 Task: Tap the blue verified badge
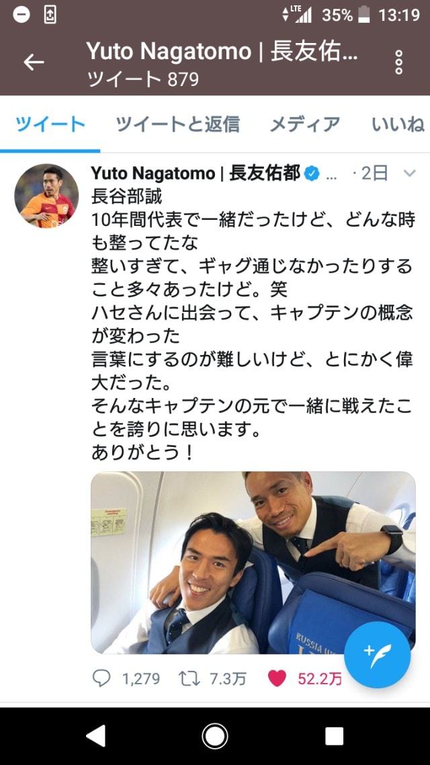click(x=312, y=173)
